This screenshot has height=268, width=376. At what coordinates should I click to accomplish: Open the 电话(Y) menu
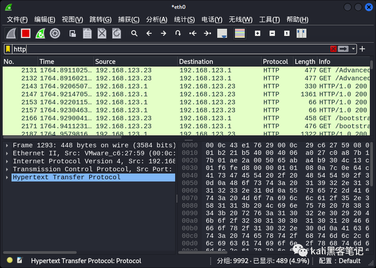(x=212, y=20)
